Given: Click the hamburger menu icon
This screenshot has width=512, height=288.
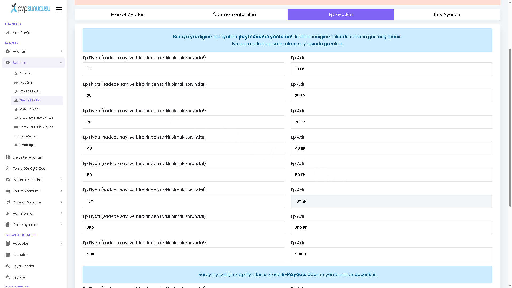Looking at the screenshot, I should pos(59,9).
